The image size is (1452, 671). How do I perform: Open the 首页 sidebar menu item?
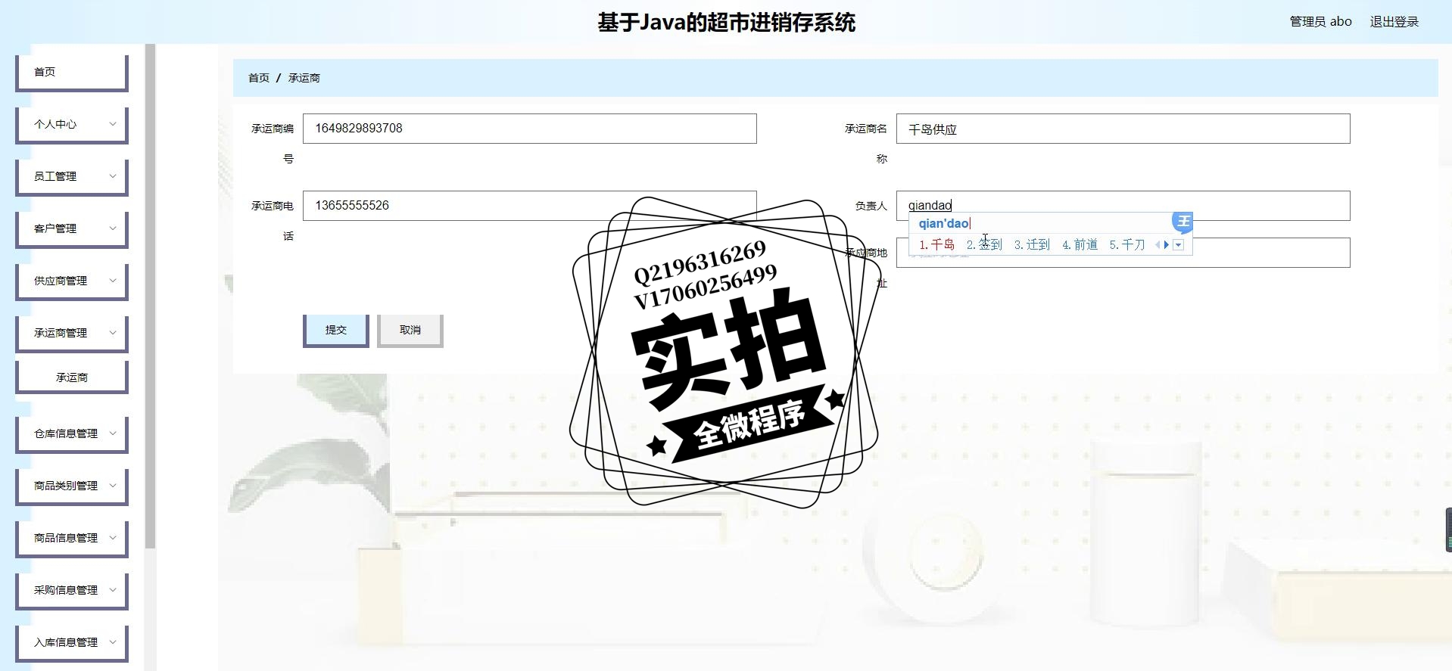pos(72,72)
